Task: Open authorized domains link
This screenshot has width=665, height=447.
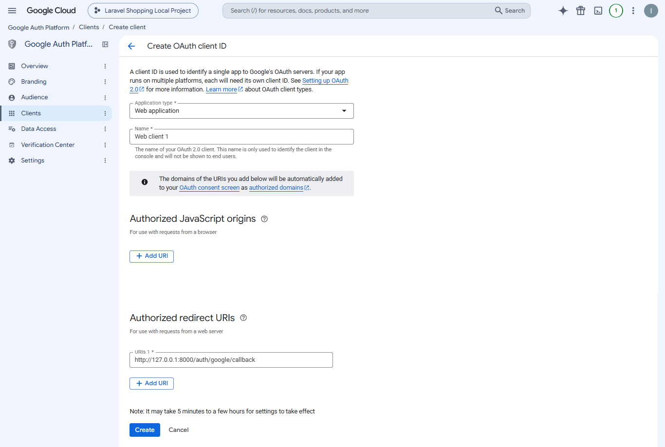Action: pyautogui.click(x=279, y=188)
